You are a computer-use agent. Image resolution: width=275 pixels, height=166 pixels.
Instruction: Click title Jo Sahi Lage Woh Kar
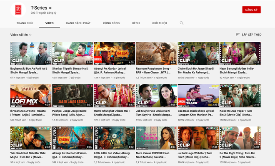click(x=195, y=155)
